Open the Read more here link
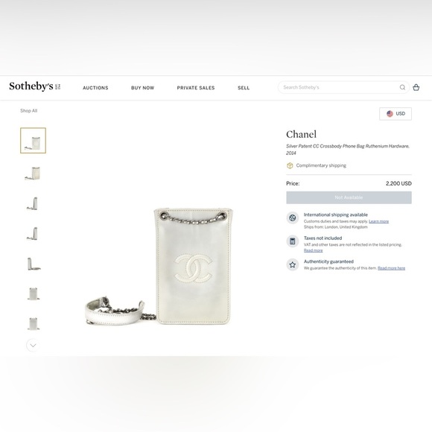The image size is (432, 432). 391,268
